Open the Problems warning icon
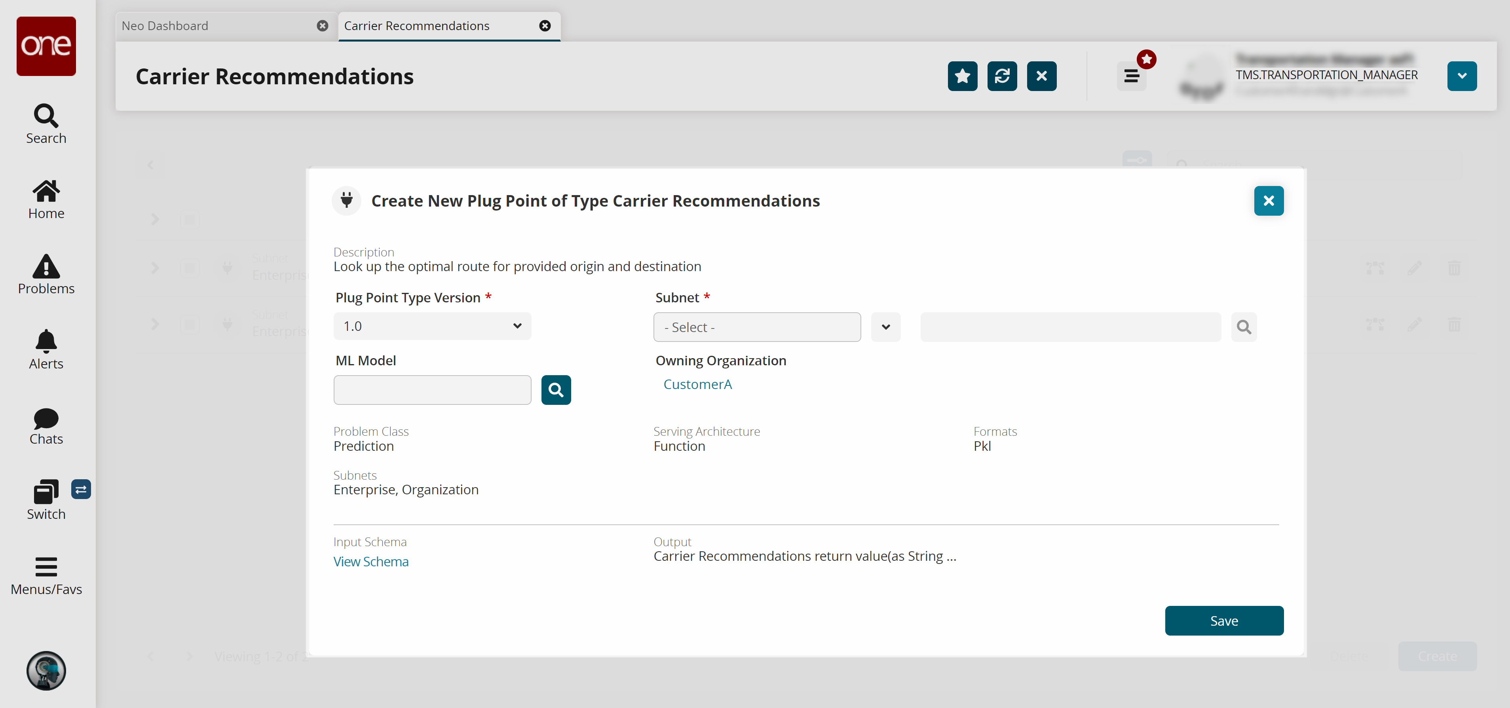This screenshot has width=1510, height=708. [x=46, y=267]
